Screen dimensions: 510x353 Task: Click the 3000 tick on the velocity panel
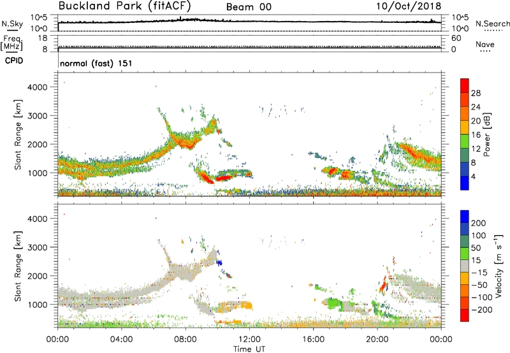point(38,247)
